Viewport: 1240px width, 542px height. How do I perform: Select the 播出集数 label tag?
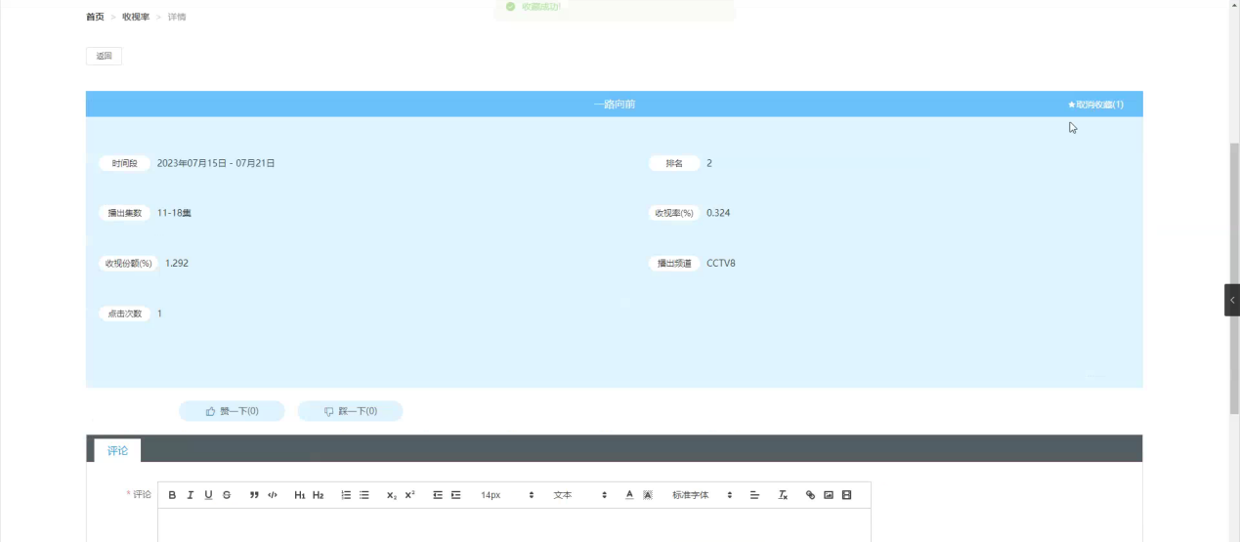pyautogui.click(x=124, y=213)
